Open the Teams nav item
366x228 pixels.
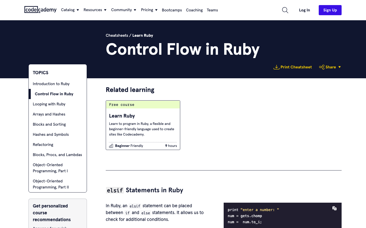(x=212, y=10)
